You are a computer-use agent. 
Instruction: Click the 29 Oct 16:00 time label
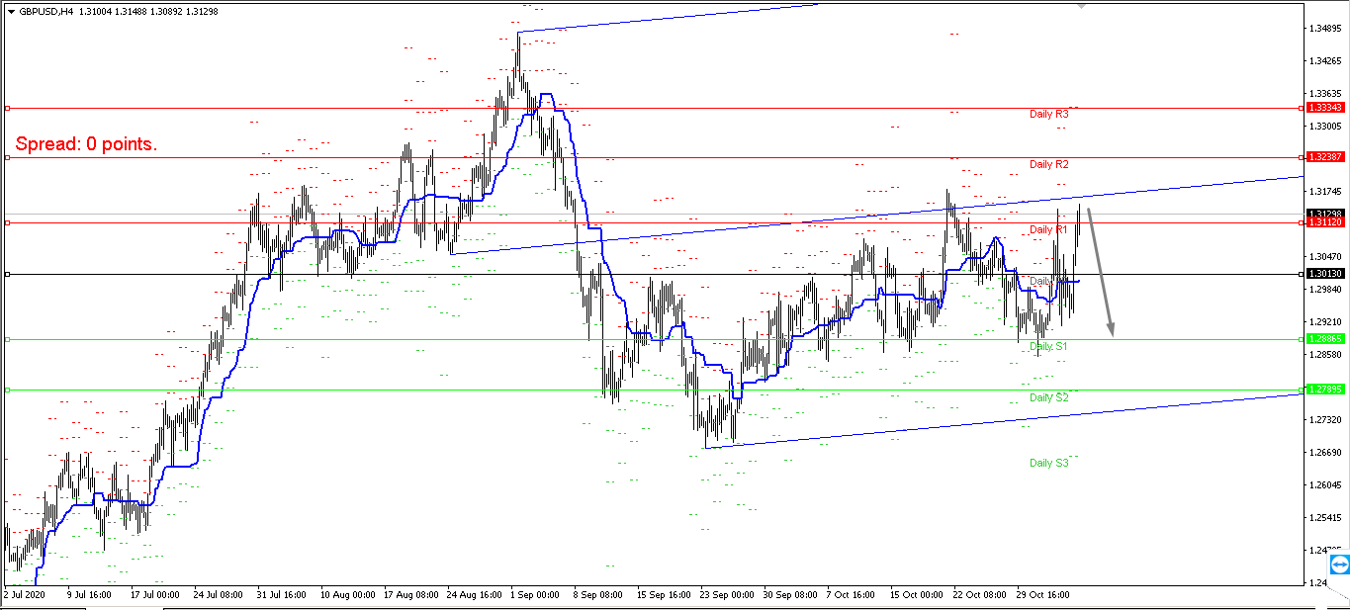[x=1043, y=596]
